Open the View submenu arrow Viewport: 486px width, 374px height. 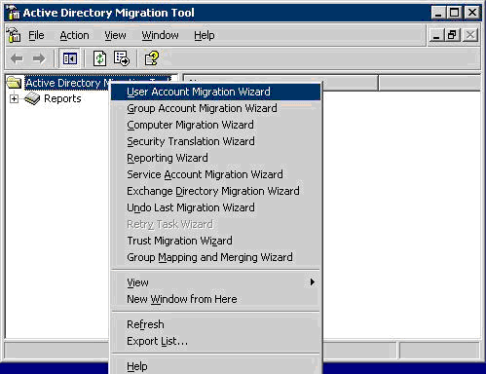pyautogui.click(x=312, y=281)
